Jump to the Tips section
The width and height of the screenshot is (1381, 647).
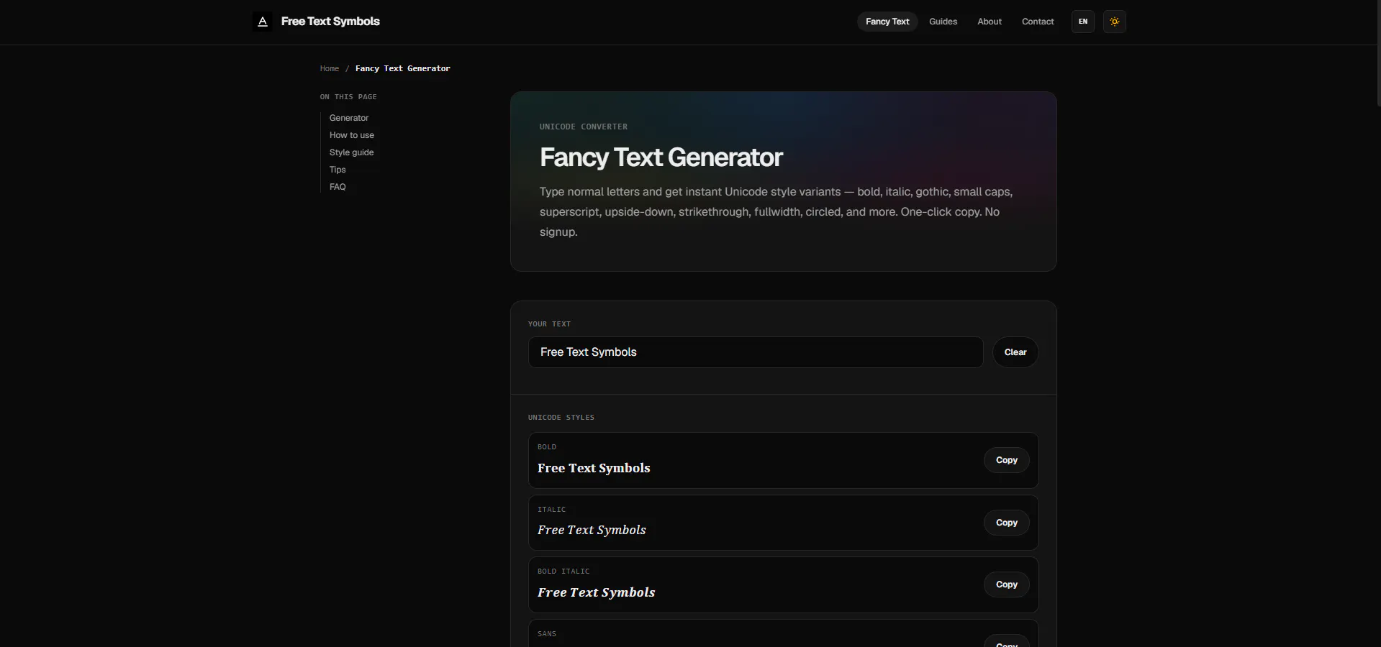[x=338, y=170]
